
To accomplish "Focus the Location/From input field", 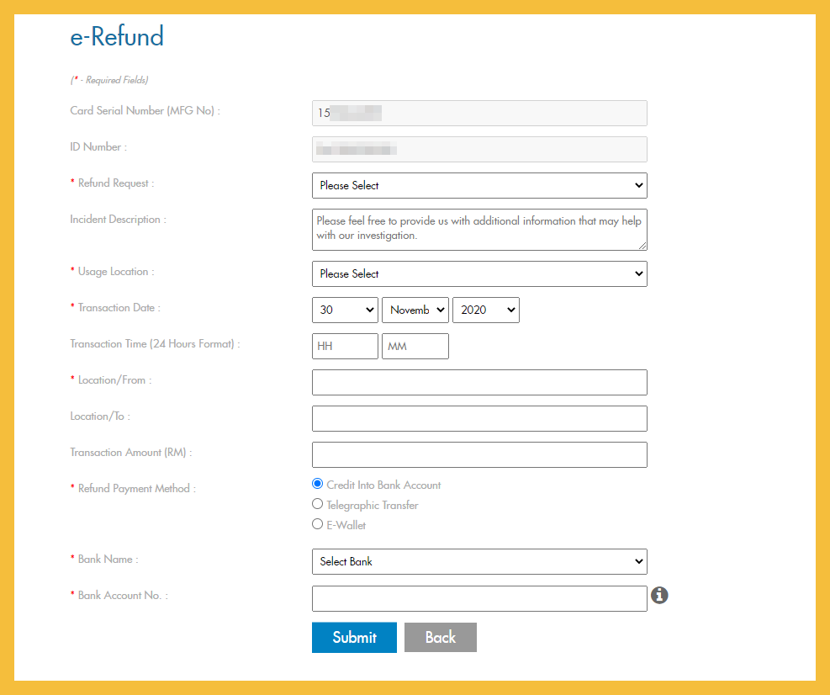I will (x=478, y=382).
